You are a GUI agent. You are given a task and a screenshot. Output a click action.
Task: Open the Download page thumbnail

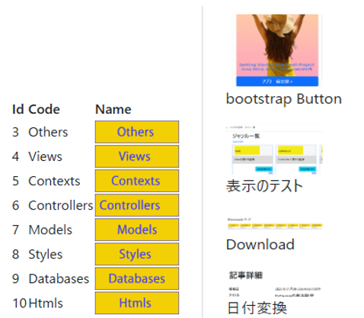pos(274,223)
